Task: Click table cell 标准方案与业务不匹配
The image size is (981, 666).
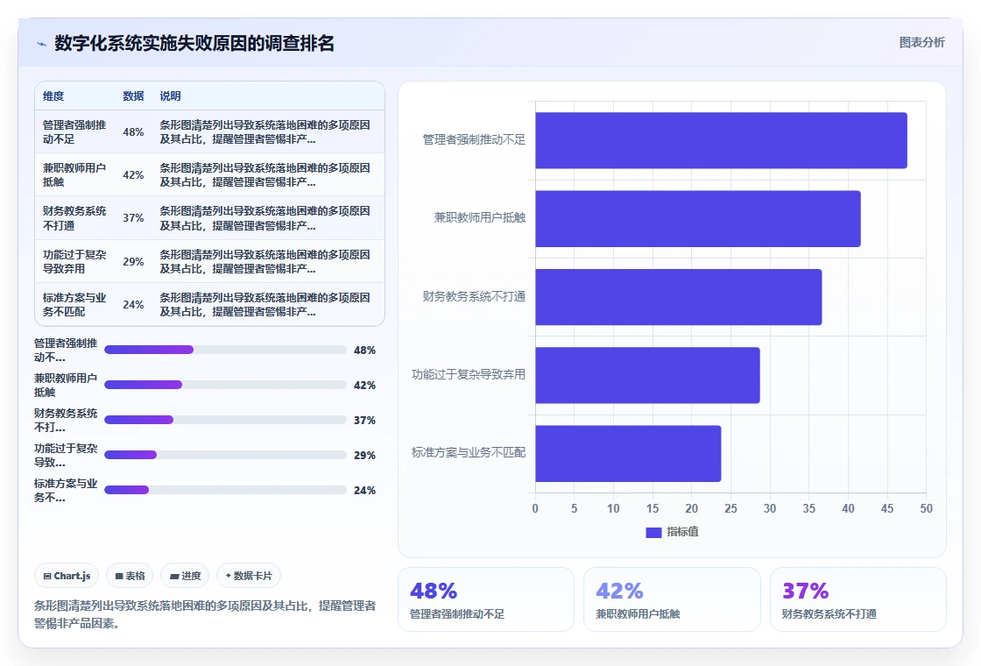Action: (x=74, y=304)
